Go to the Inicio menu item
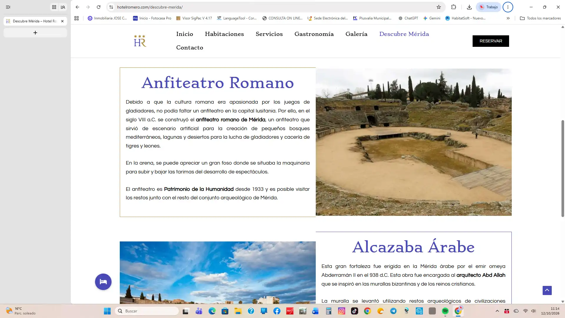The height and width of the screenshot is (318, 565). [x=185, y=34]
